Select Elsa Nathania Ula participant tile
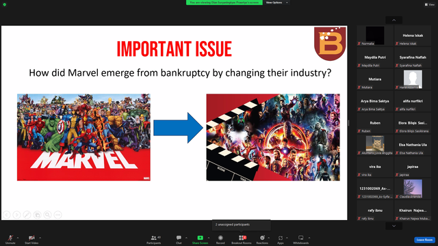438x246 pixels. (413, 145)
